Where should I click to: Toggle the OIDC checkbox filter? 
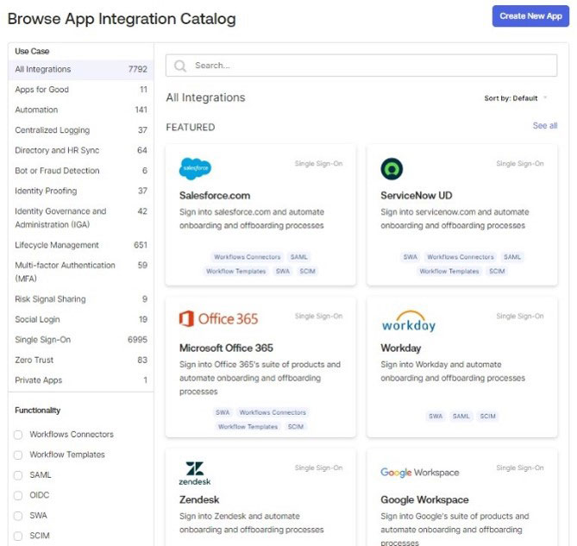tap(18, 495)
